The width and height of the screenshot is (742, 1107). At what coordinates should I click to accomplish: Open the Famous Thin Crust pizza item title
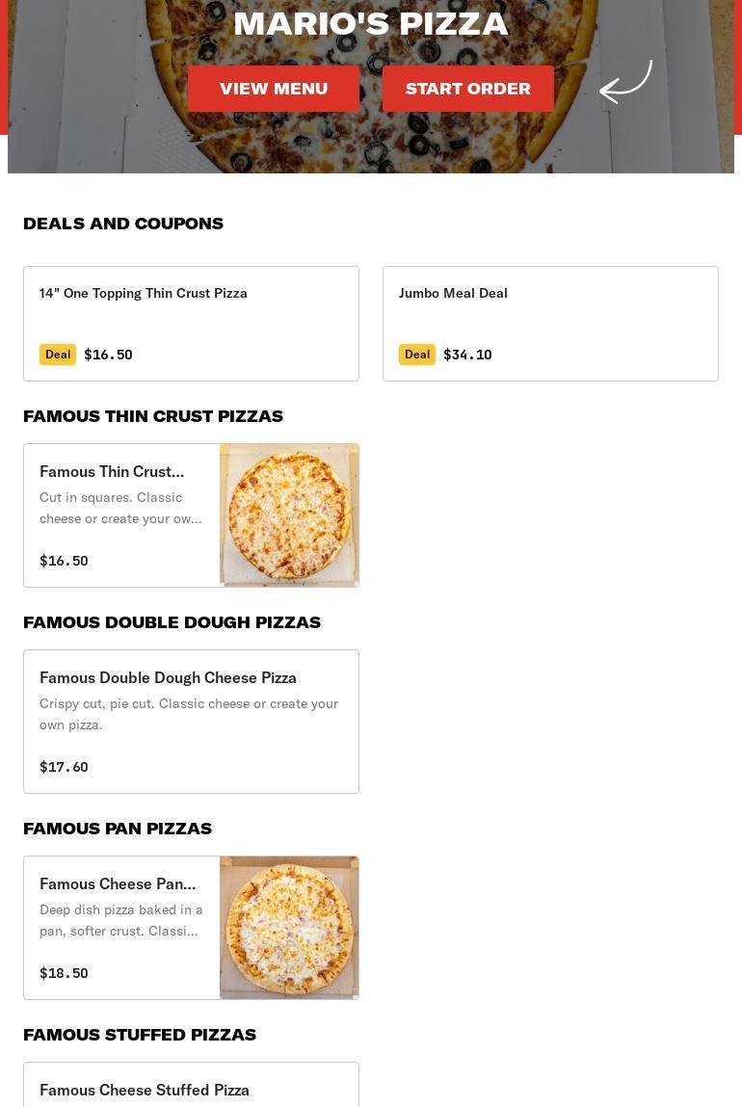click(x=112, y=471)
